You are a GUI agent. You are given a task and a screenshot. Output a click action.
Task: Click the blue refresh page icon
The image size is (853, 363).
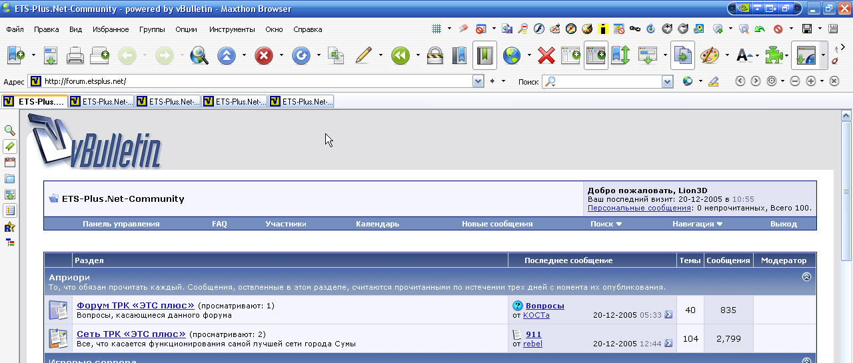pos(301,56)
